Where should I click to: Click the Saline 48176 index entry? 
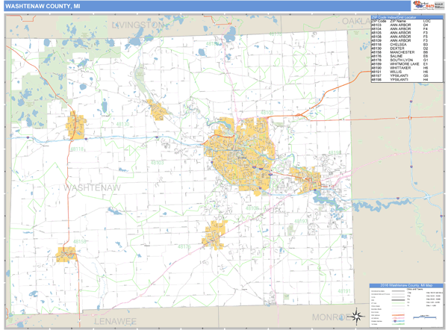[404, 57]
